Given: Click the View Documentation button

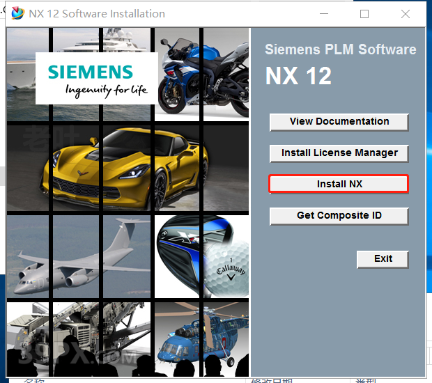Looking at the screenshot, I should pos(339,122).
